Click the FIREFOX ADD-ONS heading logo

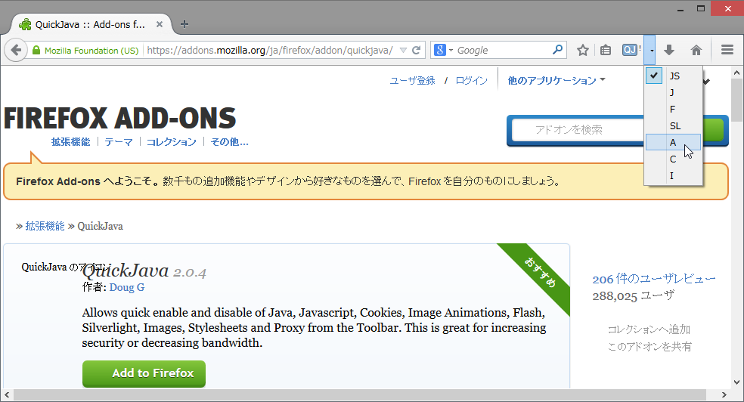point(120,118)
